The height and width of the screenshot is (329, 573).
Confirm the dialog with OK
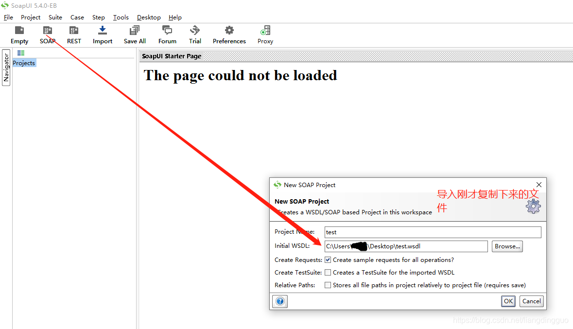click(x=508, y=301)
